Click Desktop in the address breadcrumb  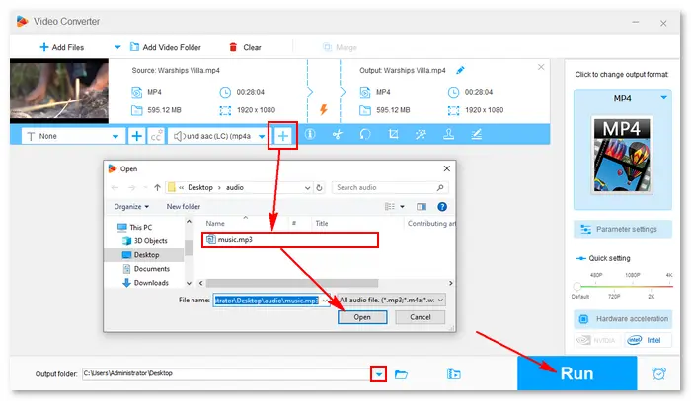[x=200, y=188]
